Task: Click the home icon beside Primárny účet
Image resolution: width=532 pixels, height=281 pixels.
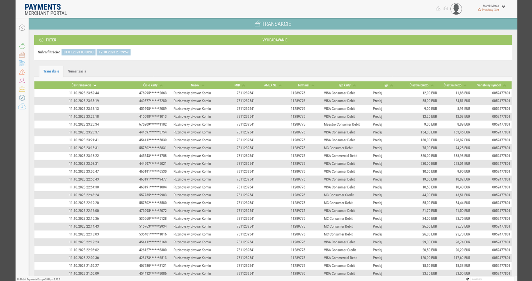Action: pyautogui.click(x=480, y=10)
